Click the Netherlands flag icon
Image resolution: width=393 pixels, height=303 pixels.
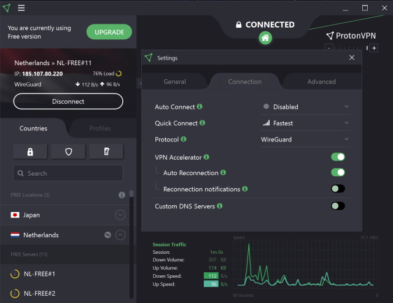pyautogui.click(x=15, y=235)
